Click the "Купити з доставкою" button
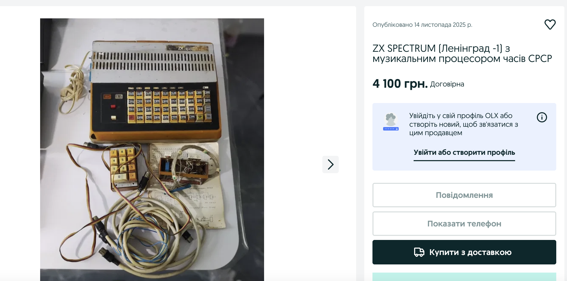Viewport: 567px width, 281px height. [464, 252]
